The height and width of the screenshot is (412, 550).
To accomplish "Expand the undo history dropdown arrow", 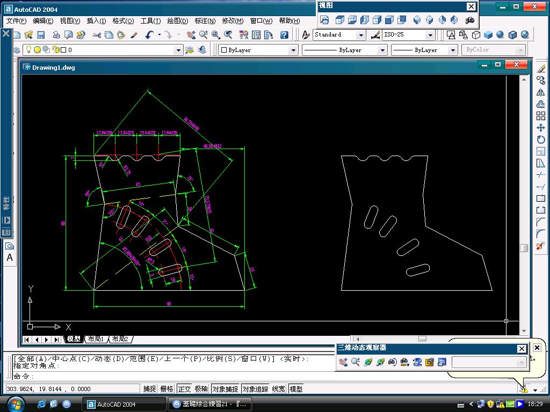I will tap(159, 35).
